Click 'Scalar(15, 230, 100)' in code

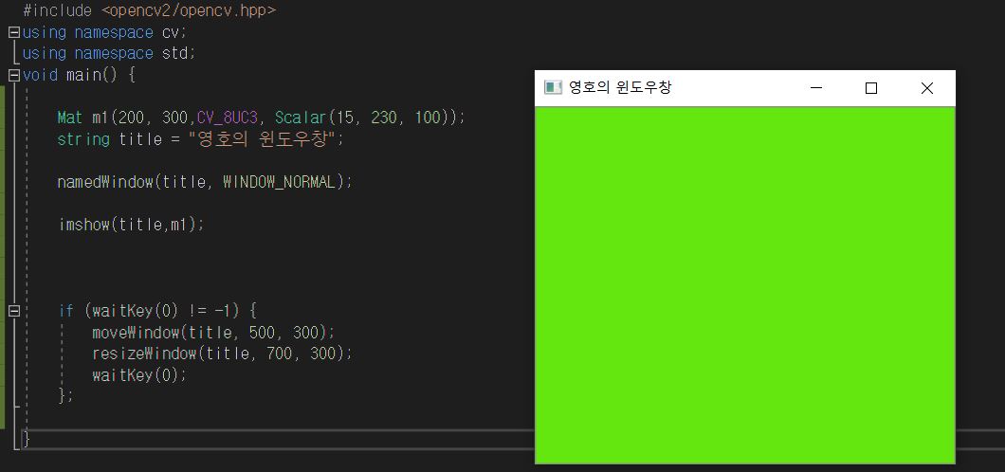point(366,118)
